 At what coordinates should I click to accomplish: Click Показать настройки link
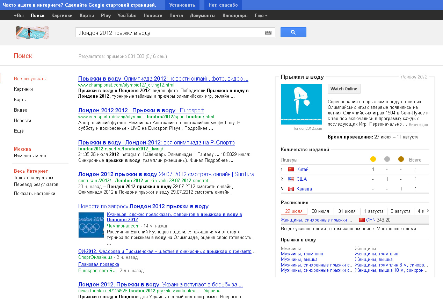click(35, 194)
